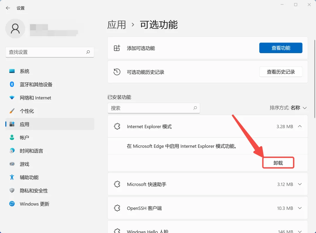Open 隐私和安全性 settings
Viewport: 316px width, 233px height.
50,191
